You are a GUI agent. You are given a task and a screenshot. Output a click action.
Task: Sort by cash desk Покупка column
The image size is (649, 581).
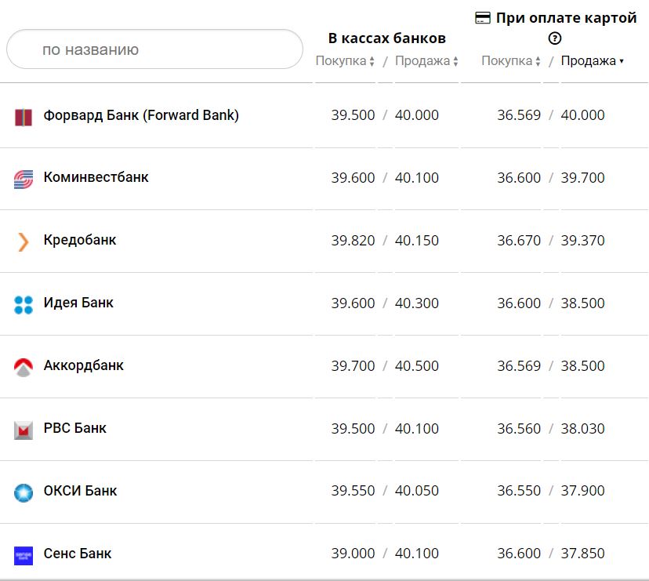345,61
